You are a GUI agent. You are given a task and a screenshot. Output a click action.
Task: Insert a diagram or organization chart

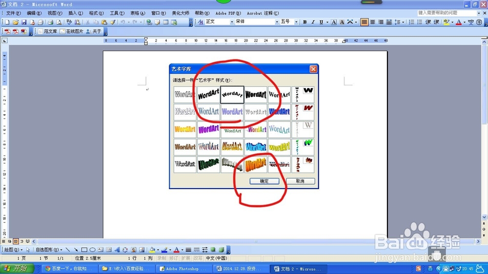pos(125,250)
